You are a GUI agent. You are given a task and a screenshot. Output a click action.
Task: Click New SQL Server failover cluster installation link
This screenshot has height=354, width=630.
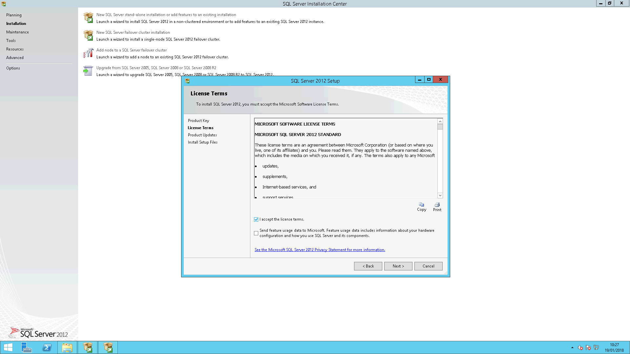pos(133,32)
